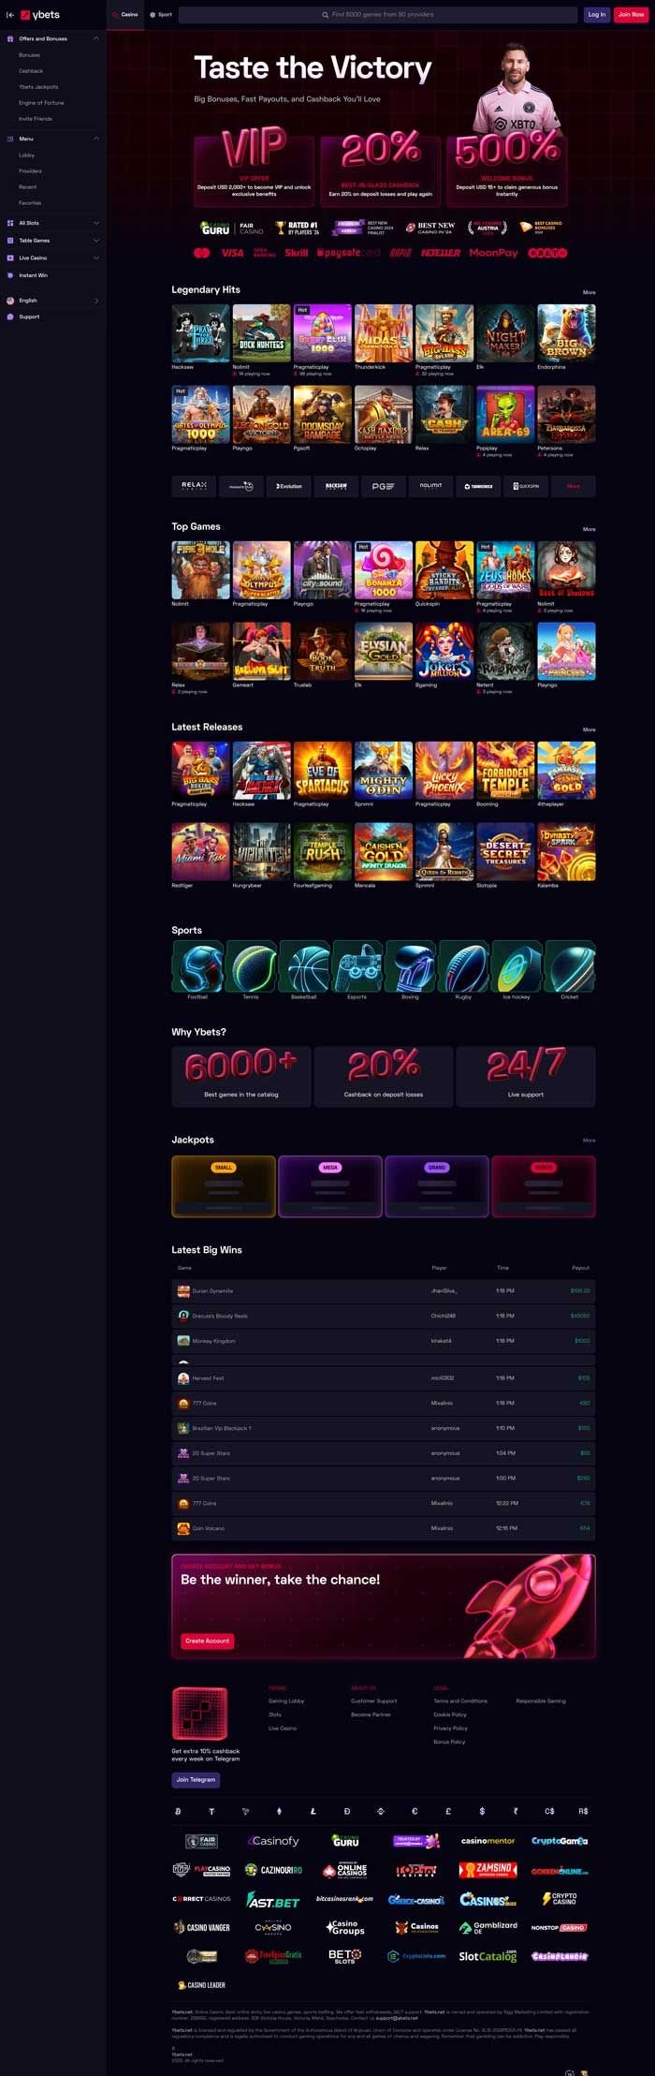Viewport: 655px width, 2076px height.
Task: Switch to the Sport tab
Action: 161,15
